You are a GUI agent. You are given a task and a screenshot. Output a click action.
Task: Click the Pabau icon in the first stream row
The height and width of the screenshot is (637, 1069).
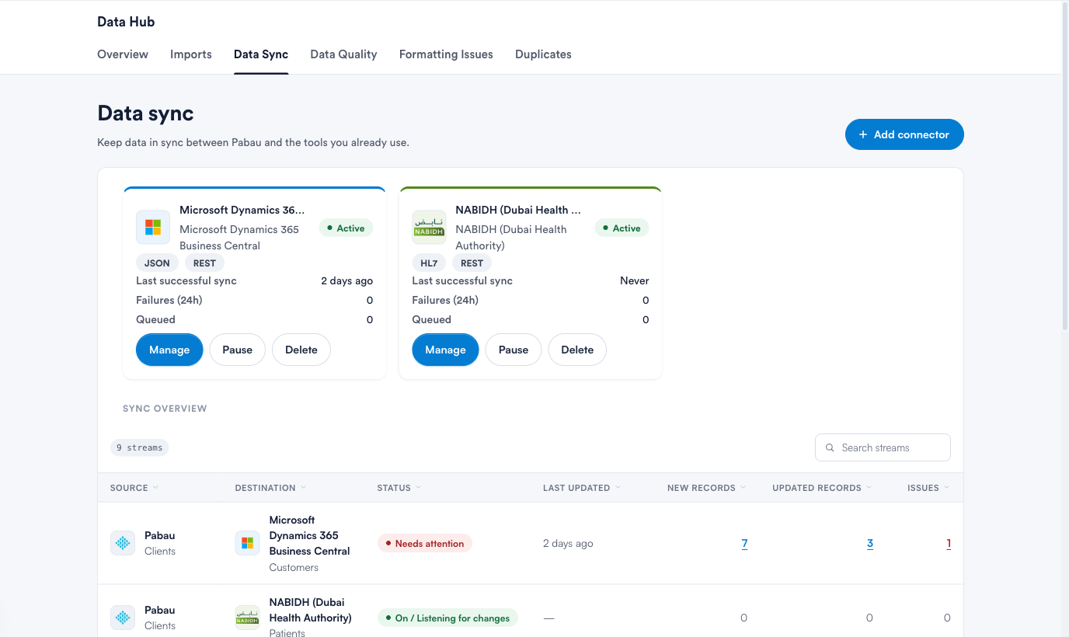coord(123,543)
